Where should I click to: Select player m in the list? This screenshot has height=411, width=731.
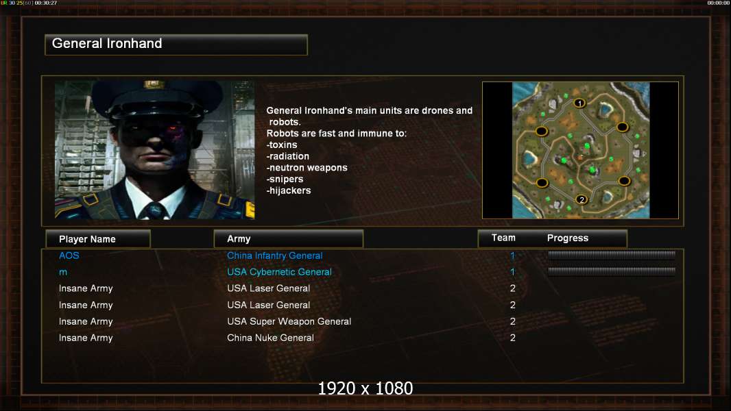pos(63,273)
